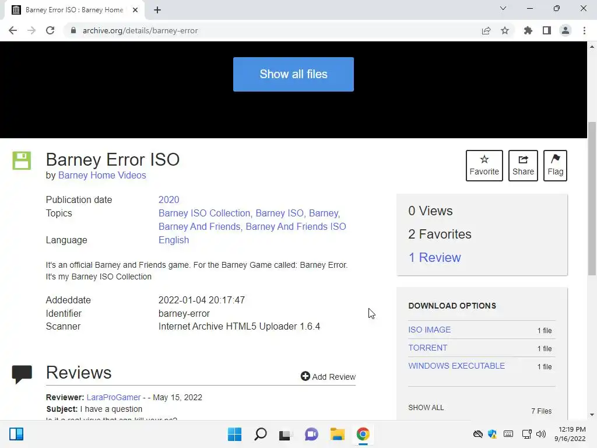Open the Barney And Friends topic link
Image resolution: width=597 pixels, height=448 pixels.
(199, 226)
